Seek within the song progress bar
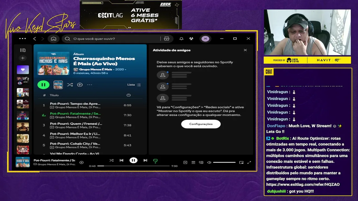Image resolution: width=358 pixels, height=201 pixels. 133,166
